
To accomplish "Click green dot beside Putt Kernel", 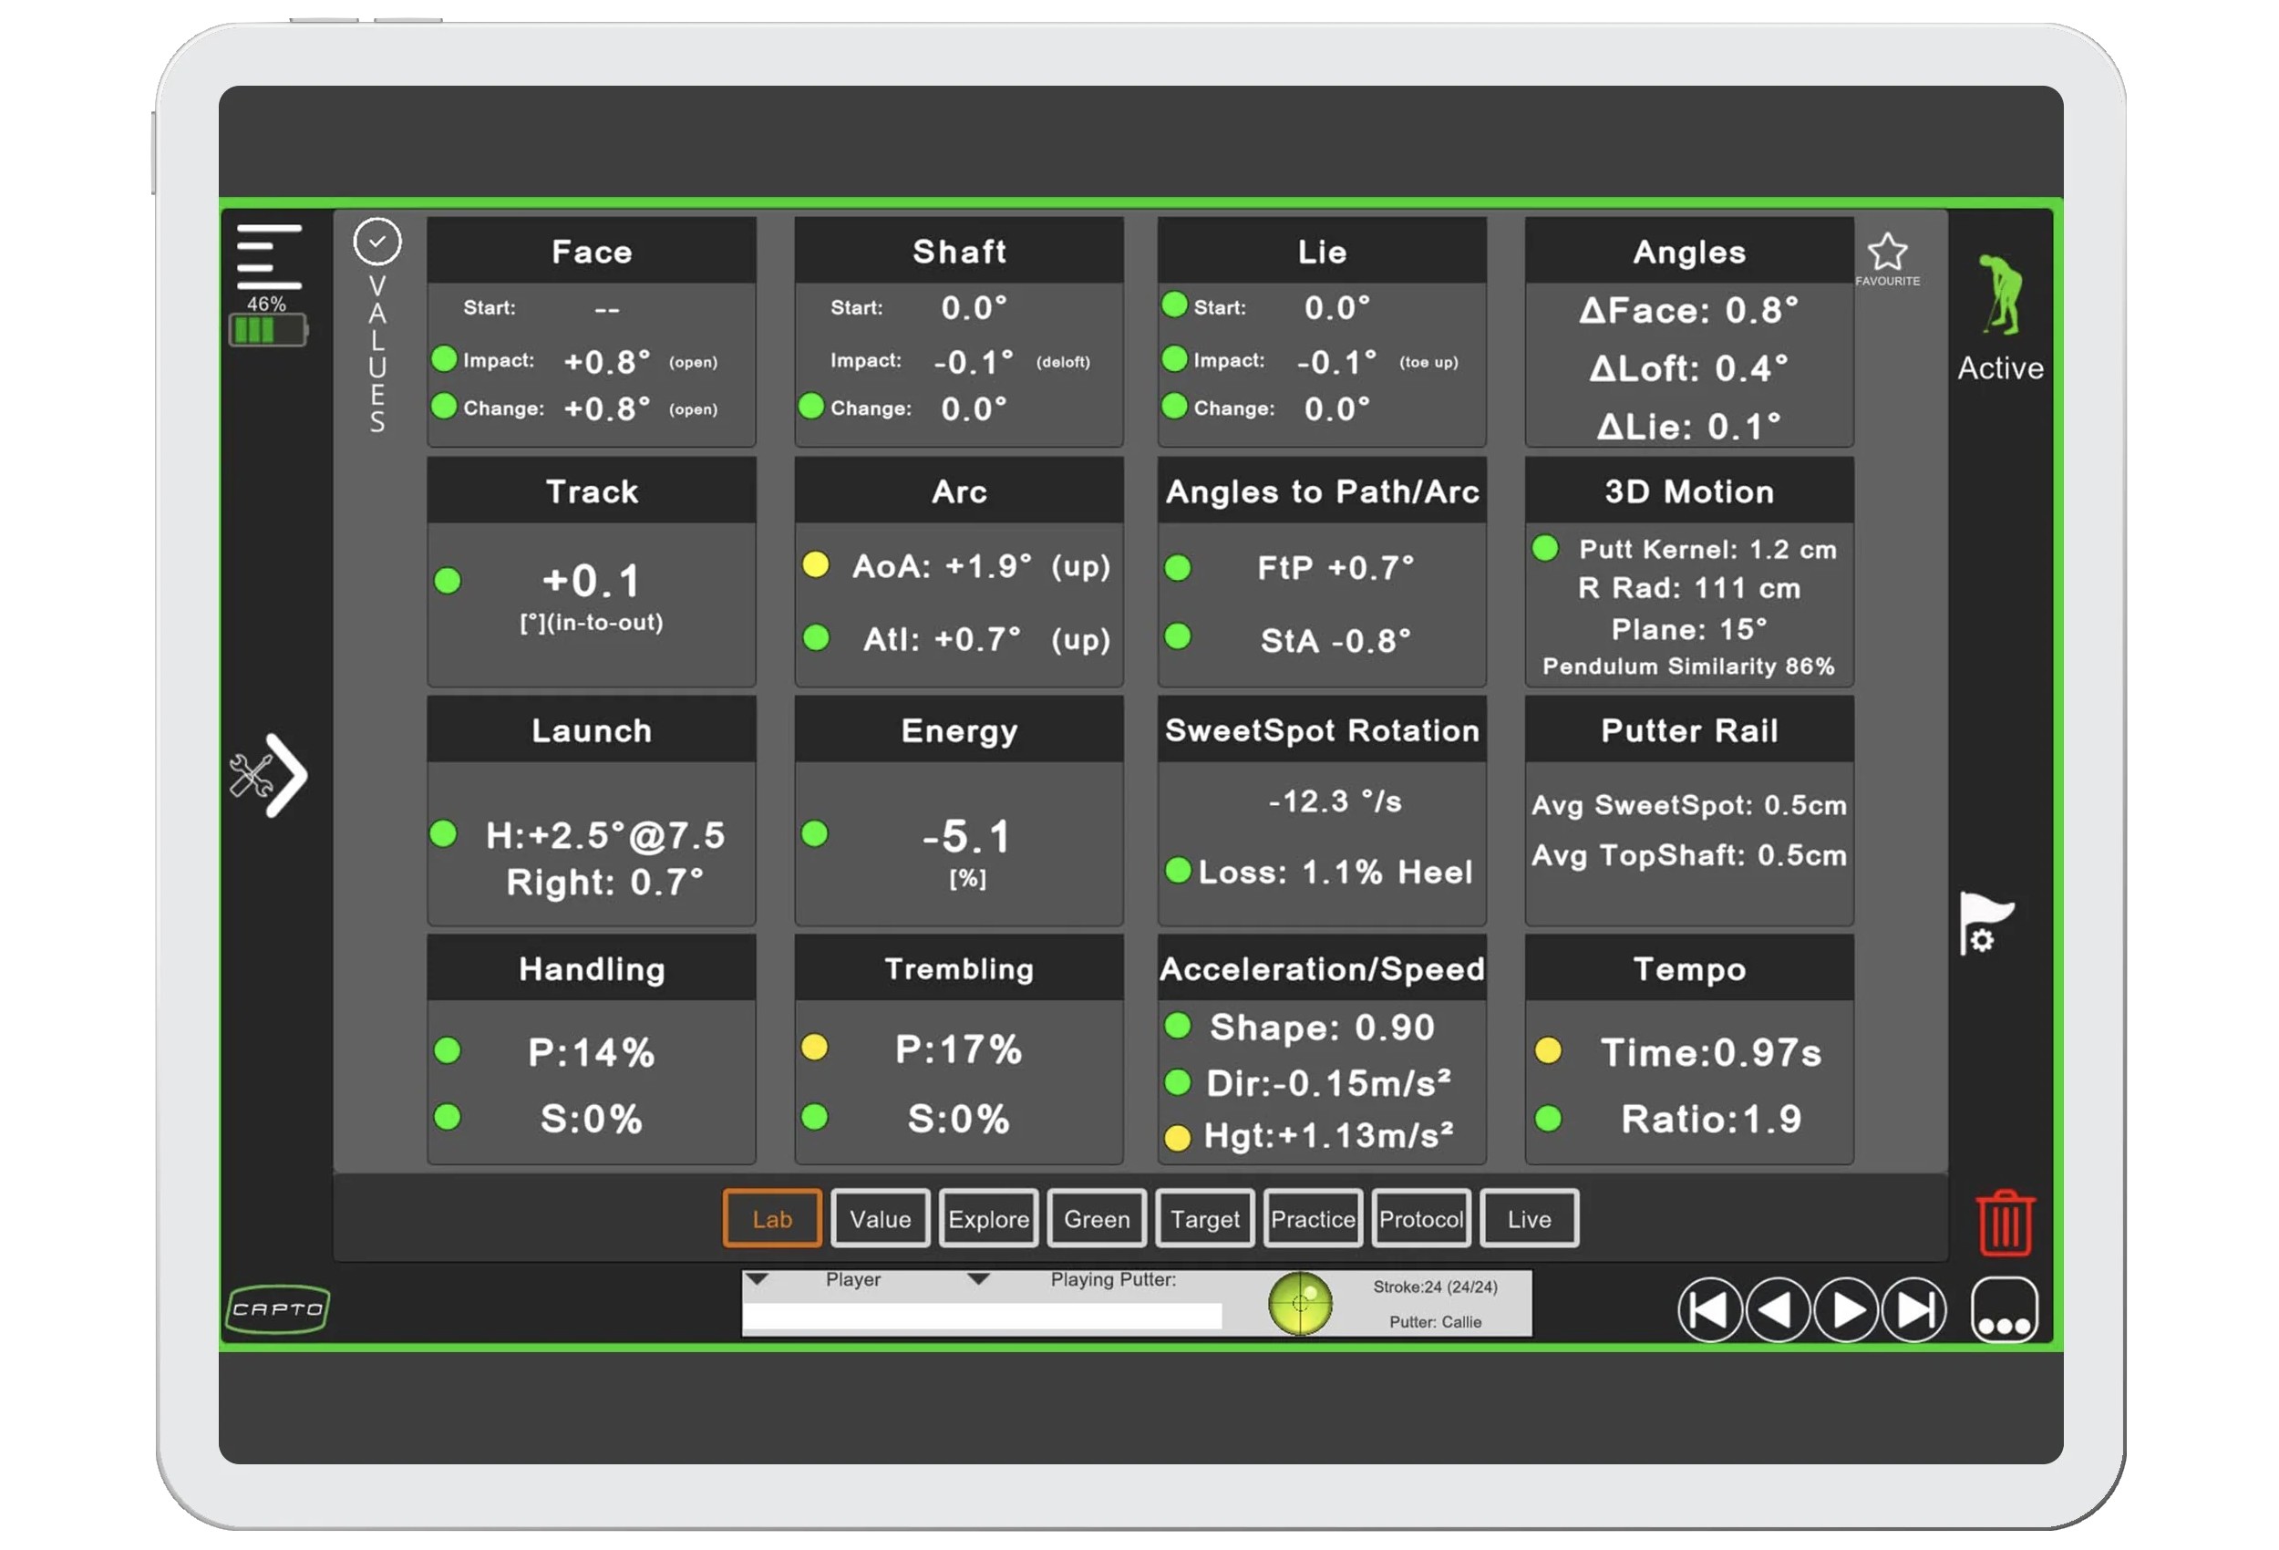I will (x=1545, y=547).
